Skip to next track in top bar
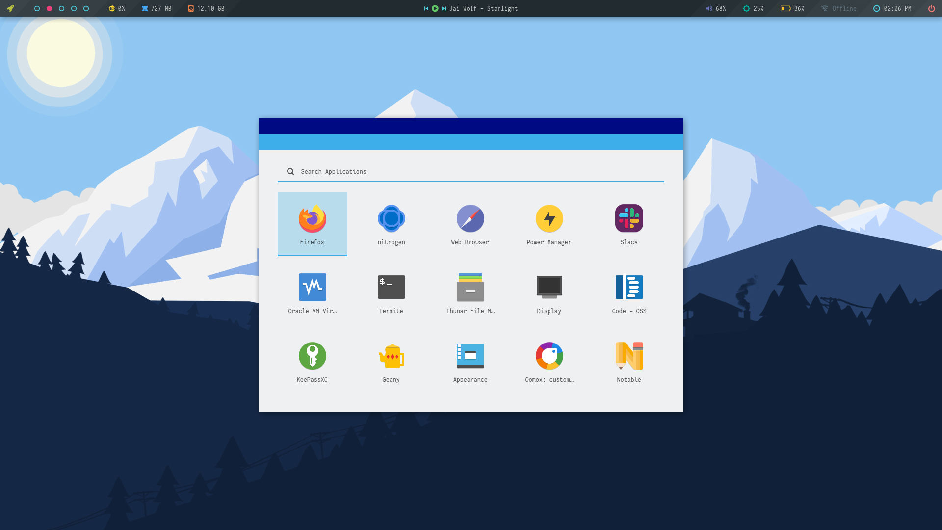This screenshot has width=942, height=530. coord(444,8)
